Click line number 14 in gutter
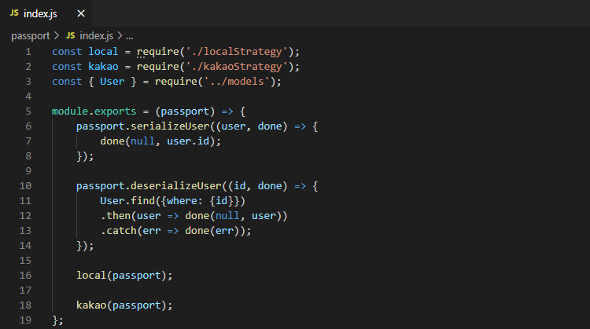Screen dimensions: 590x329 click(x=25, y=246)
